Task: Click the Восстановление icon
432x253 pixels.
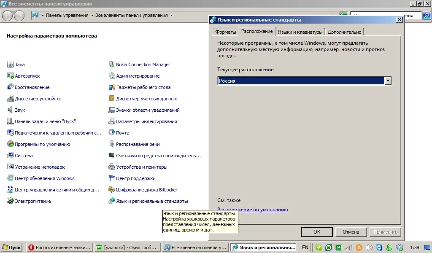Action: 11,87
